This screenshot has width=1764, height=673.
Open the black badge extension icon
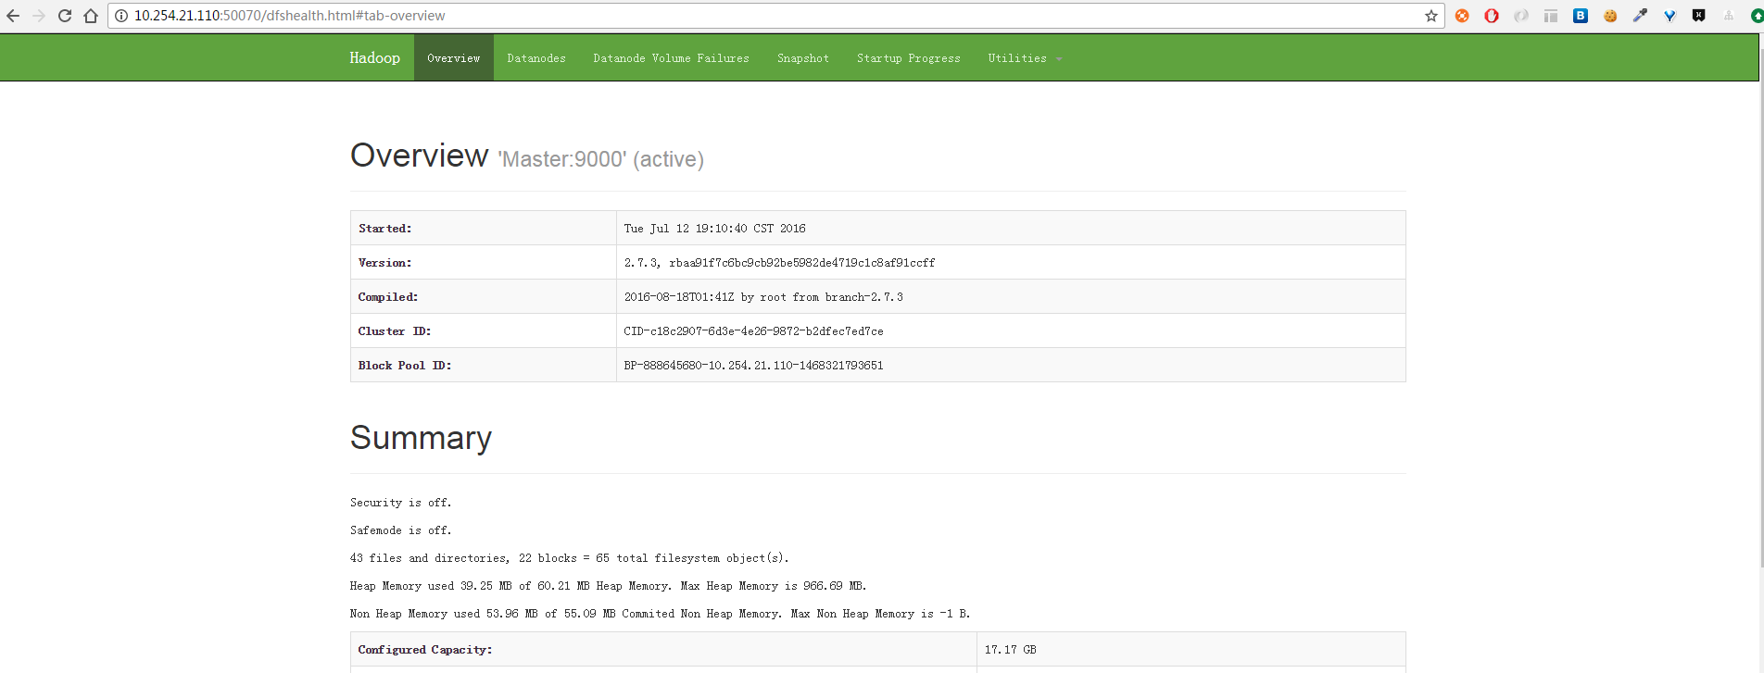pyautogui.click(x=1699, y=16)
